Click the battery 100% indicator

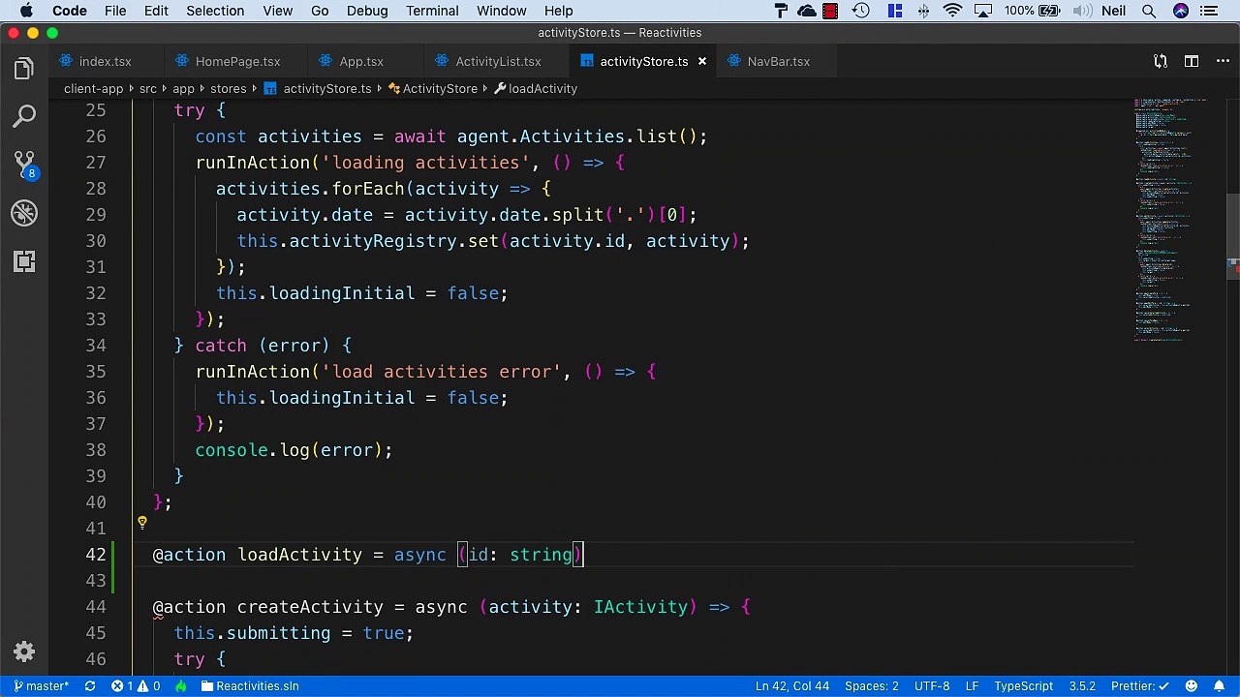click(x=1032, y=11)
